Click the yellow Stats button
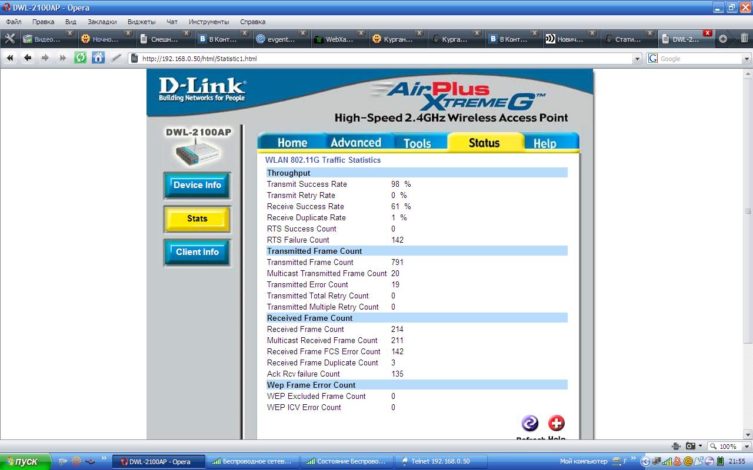The height and width of the screenshot is (470, 753). coord(197,219)
